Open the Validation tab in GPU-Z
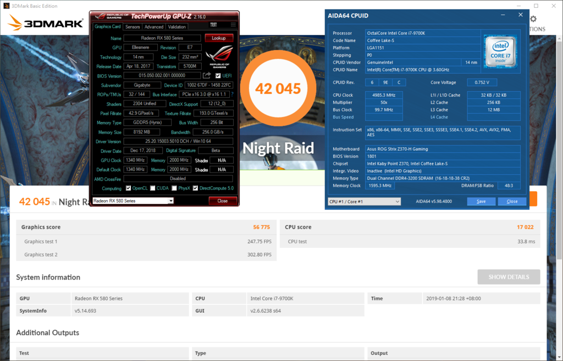 176,27
